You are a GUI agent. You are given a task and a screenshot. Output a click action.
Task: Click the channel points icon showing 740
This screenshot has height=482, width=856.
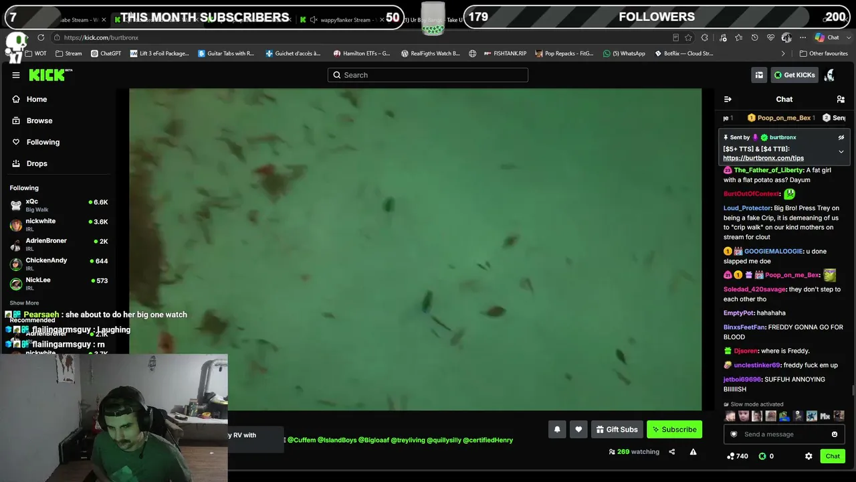(738, 457)
